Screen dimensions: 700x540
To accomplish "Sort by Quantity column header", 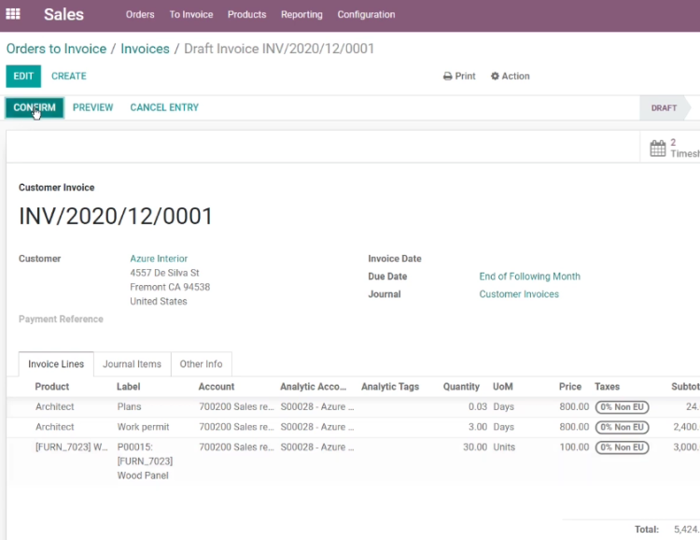I will point(461,387).
